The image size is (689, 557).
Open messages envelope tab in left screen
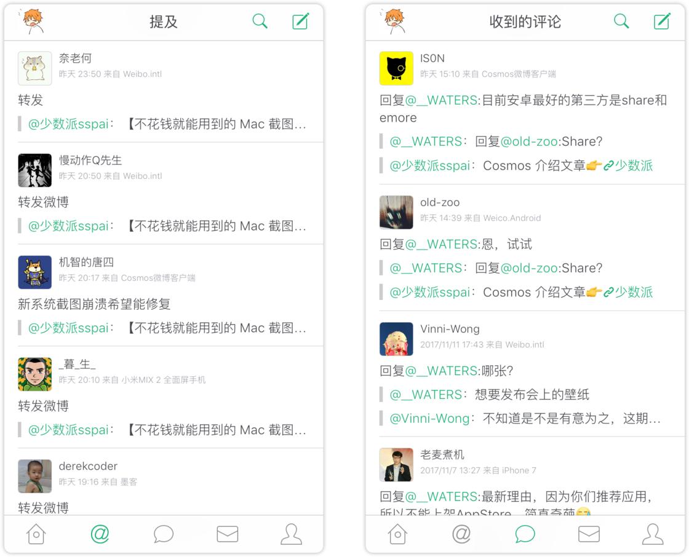tap(228, 534)
